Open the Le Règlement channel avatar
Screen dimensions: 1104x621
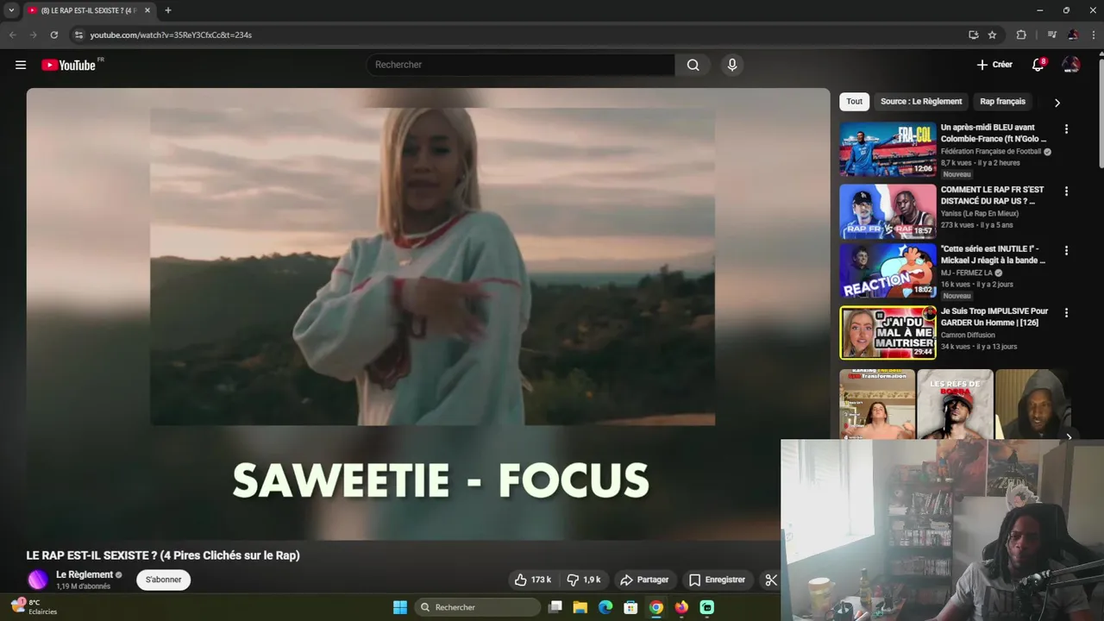38,580
